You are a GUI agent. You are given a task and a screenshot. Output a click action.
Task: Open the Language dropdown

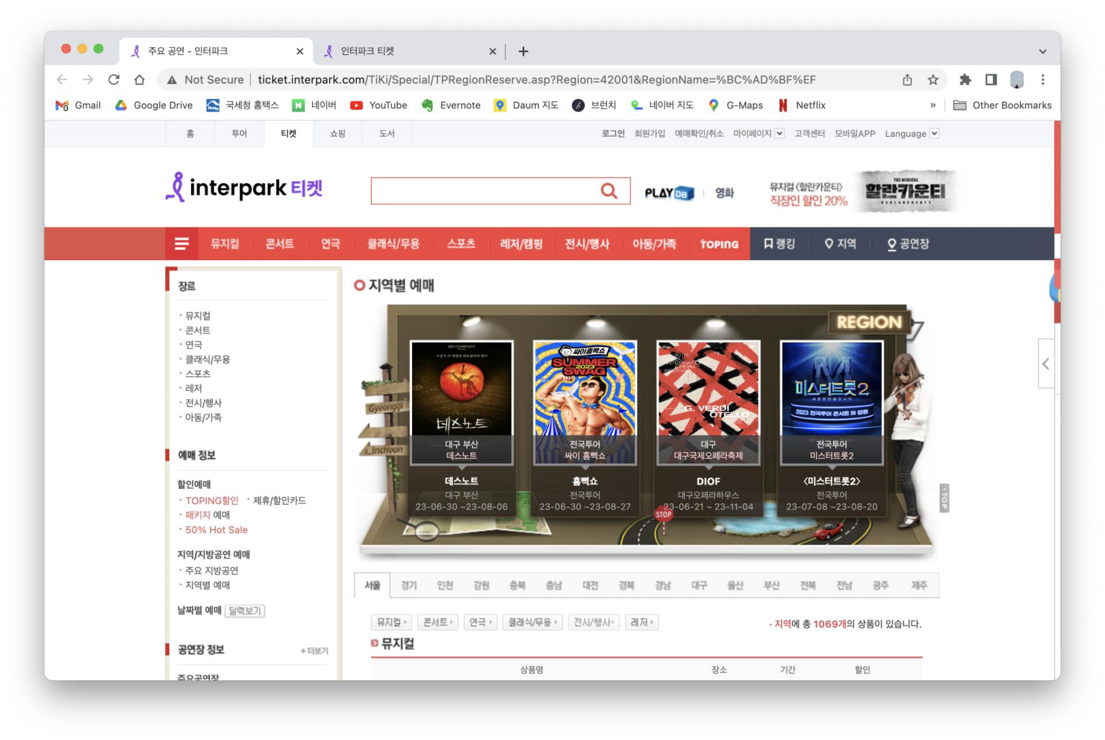(x=912, y=133)
